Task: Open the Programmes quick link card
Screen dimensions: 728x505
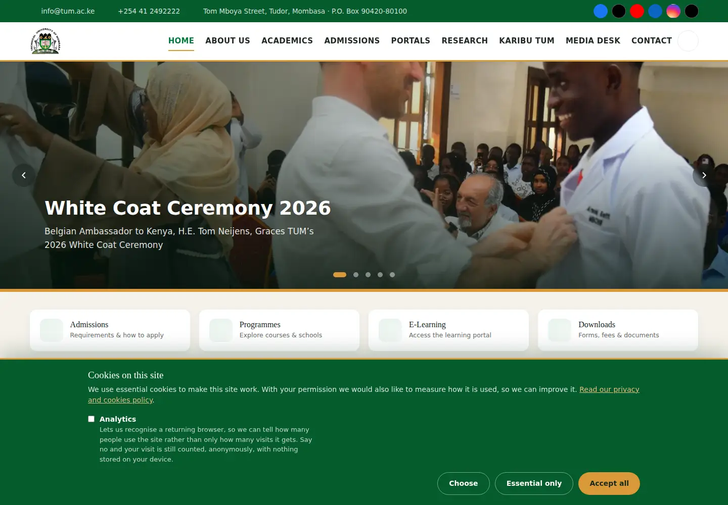Action: (x=279, y=330)
